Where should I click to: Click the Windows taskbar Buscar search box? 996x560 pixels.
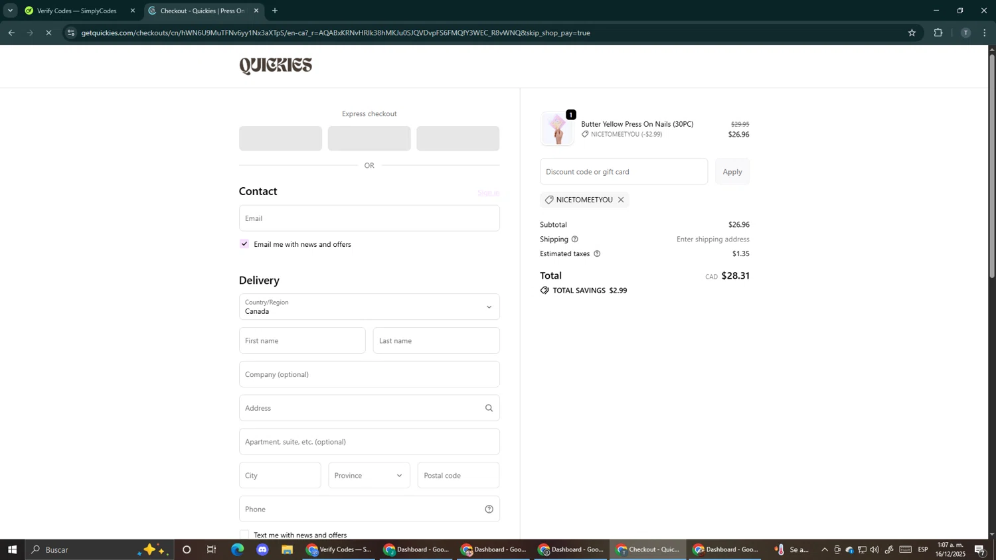click(x=100, y=549)
